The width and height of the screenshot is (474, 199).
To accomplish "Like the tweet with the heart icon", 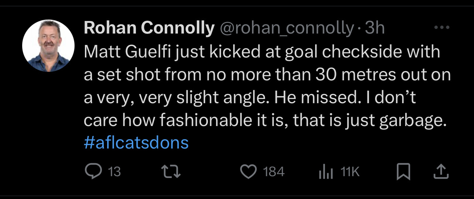I will click(x=248, y=172).
